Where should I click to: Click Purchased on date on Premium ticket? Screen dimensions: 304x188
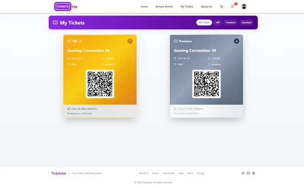click(186, 113)
